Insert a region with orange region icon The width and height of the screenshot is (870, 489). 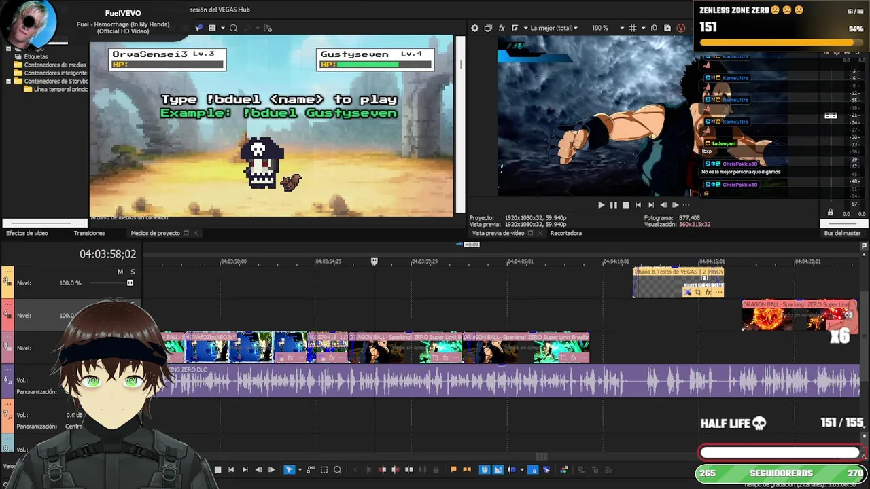click(x=467, y=469)
